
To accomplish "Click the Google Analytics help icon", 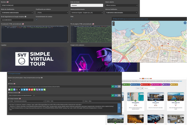I will 26,17.
